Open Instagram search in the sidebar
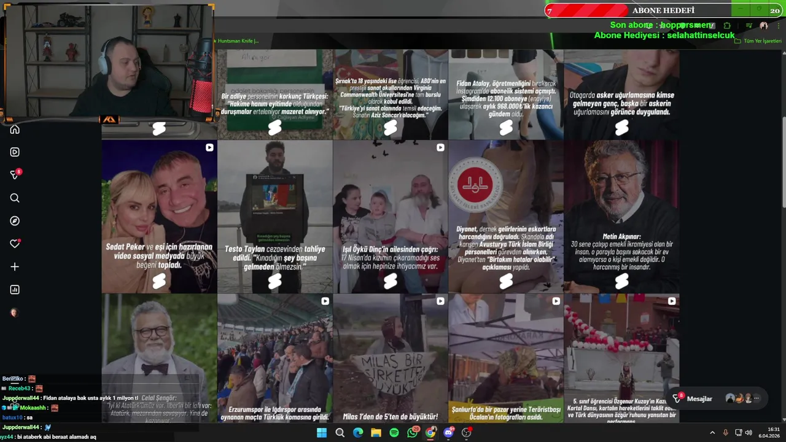Screen dimensions: 786x442 click(x=15, y=198)
